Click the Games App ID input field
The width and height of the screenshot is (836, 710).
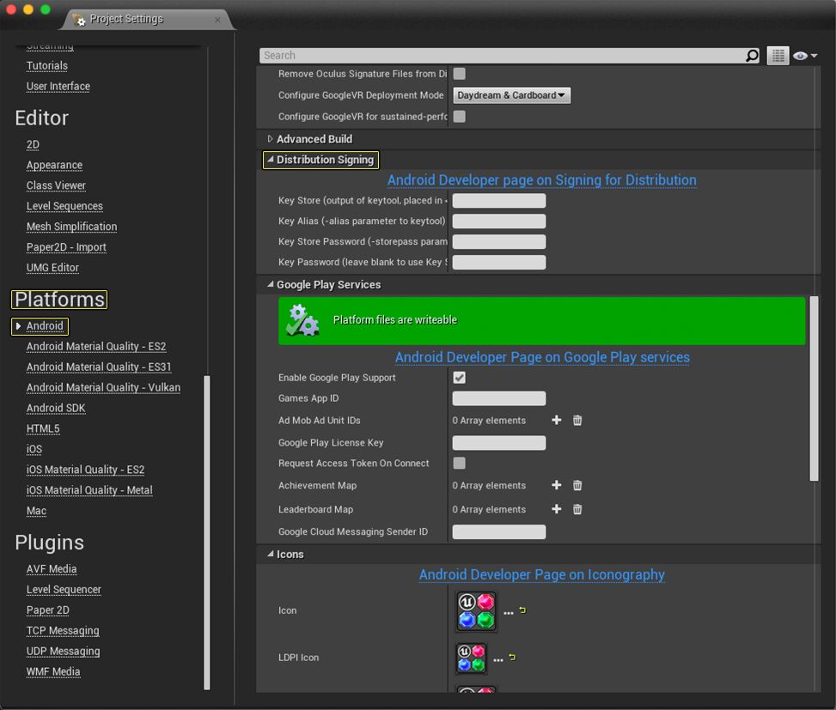[x=498, y=398]
